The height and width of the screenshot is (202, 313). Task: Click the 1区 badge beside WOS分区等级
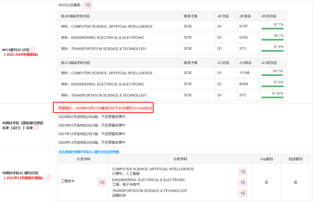pyautogui.click(x=87, y=5)
